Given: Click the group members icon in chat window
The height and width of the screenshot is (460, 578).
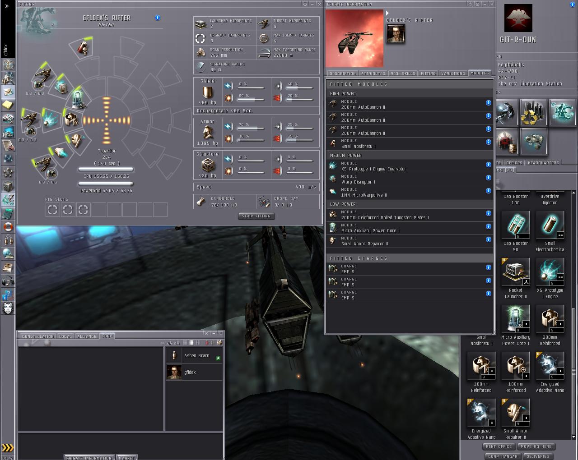Looking at the screenshot, I should [x=219, y=343].
